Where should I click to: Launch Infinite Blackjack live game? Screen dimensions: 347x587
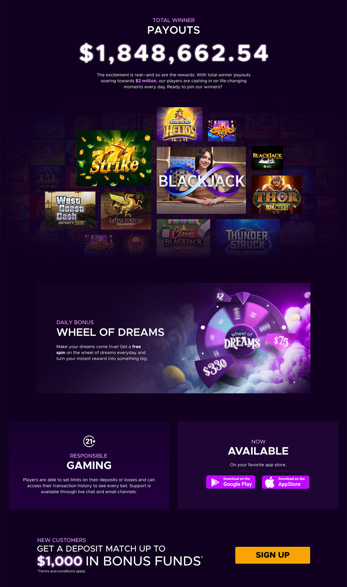click(201, 180)
